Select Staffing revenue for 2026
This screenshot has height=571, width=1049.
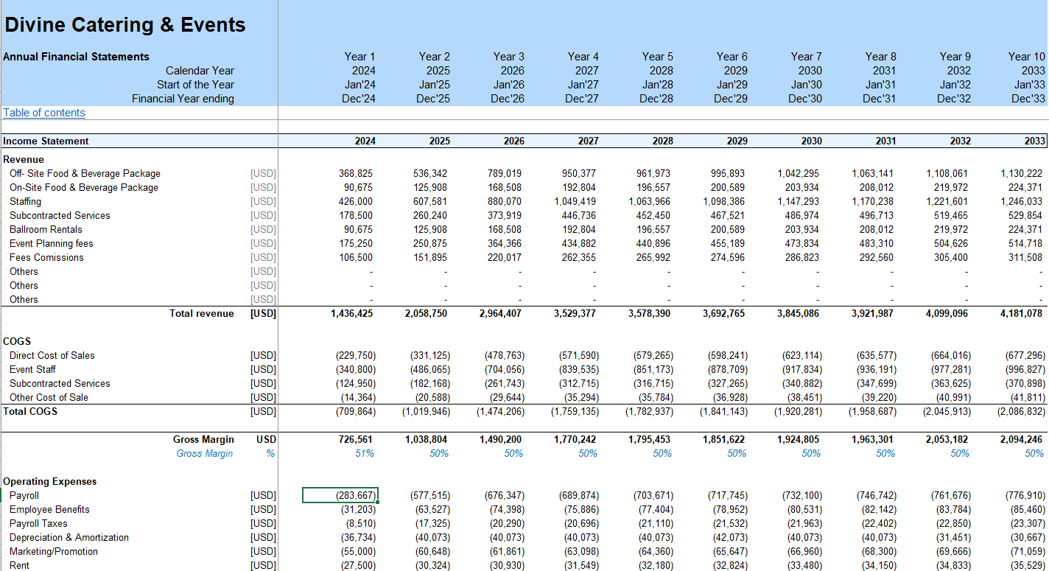(x=505, y=202)
